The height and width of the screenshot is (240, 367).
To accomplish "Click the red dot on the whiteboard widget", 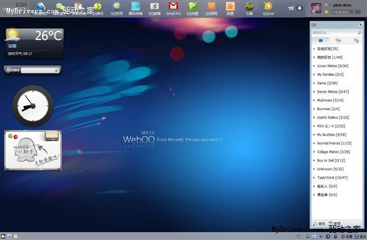I will coord(15,137).
